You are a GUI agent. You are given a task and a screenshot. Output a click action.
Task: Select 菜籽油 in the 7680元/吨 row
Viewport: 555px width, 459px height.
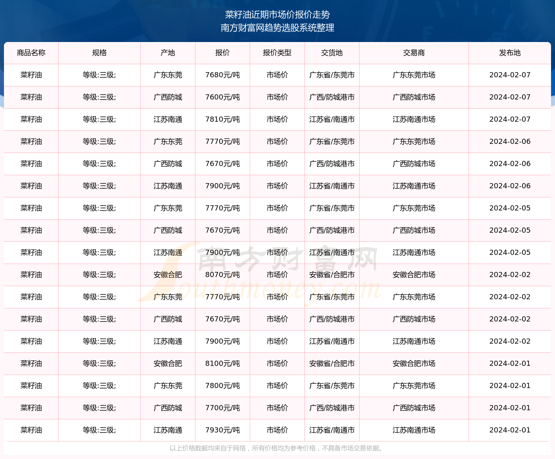pos(31,75)
